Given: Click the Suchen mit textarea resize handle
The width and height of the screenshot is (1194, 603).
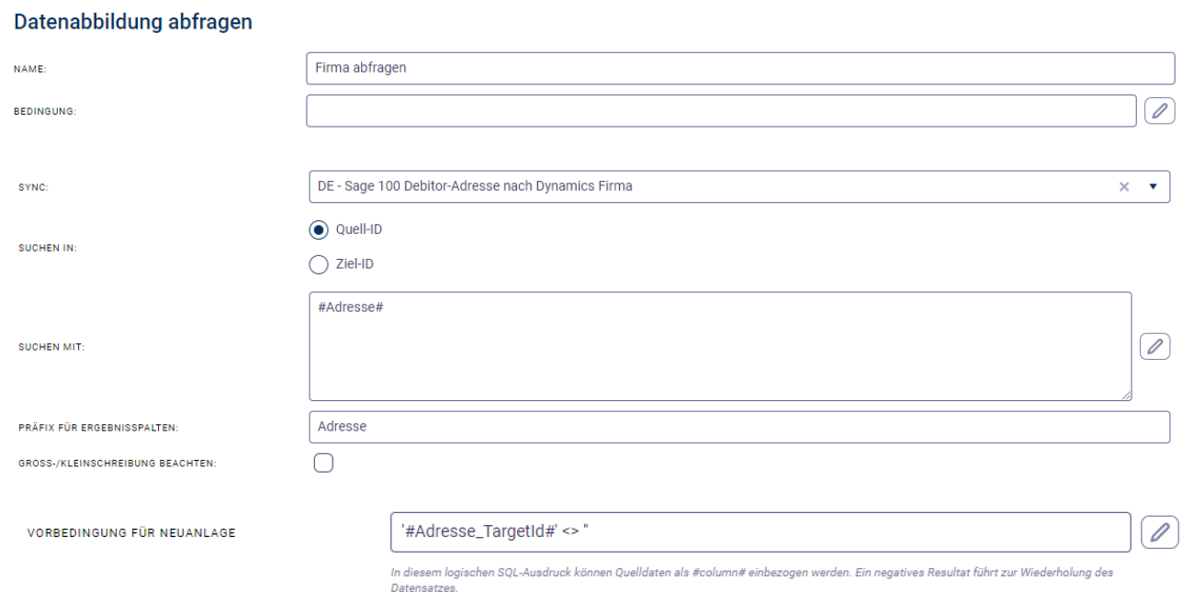Looking at the screenshot, I should pyautogui.click(x=1126, y=396).
